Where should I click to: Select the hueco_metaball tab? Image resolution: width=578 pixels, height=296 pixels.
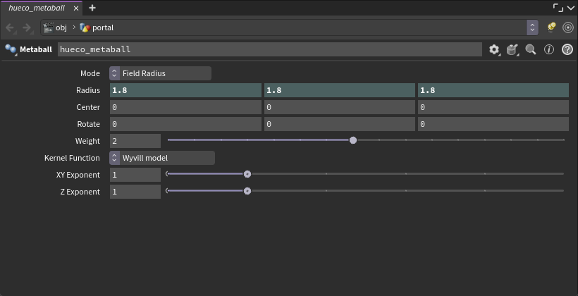(x=37, y=8)
